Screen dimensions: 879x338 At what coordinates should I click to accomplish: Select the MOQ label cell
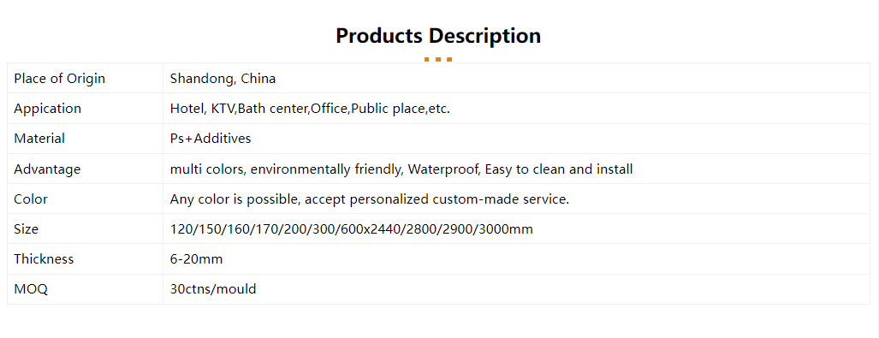tap(86, 289)
